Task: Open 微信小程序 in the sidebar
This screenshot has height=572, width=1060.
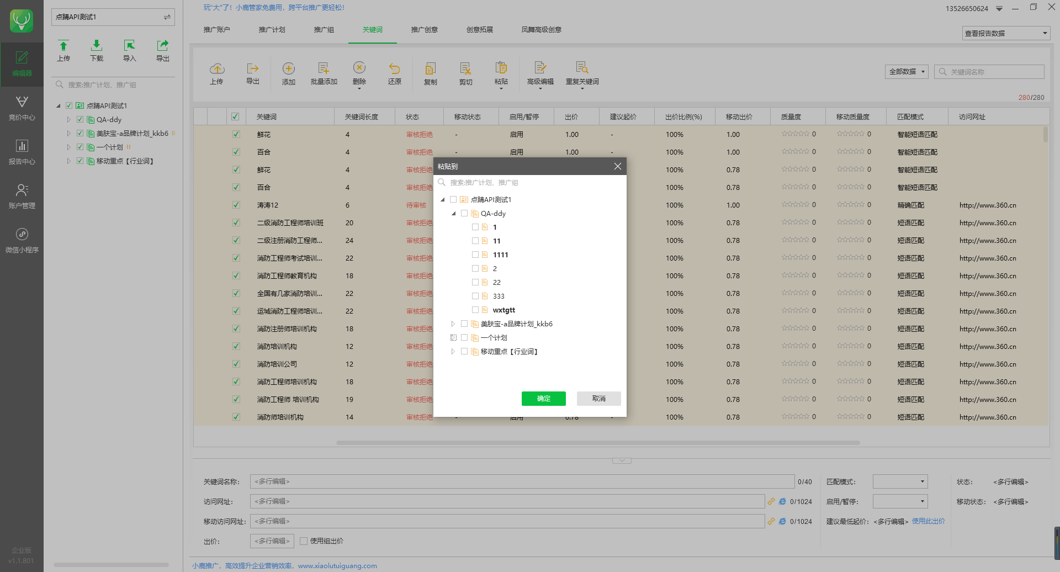Action: [22, 241]
